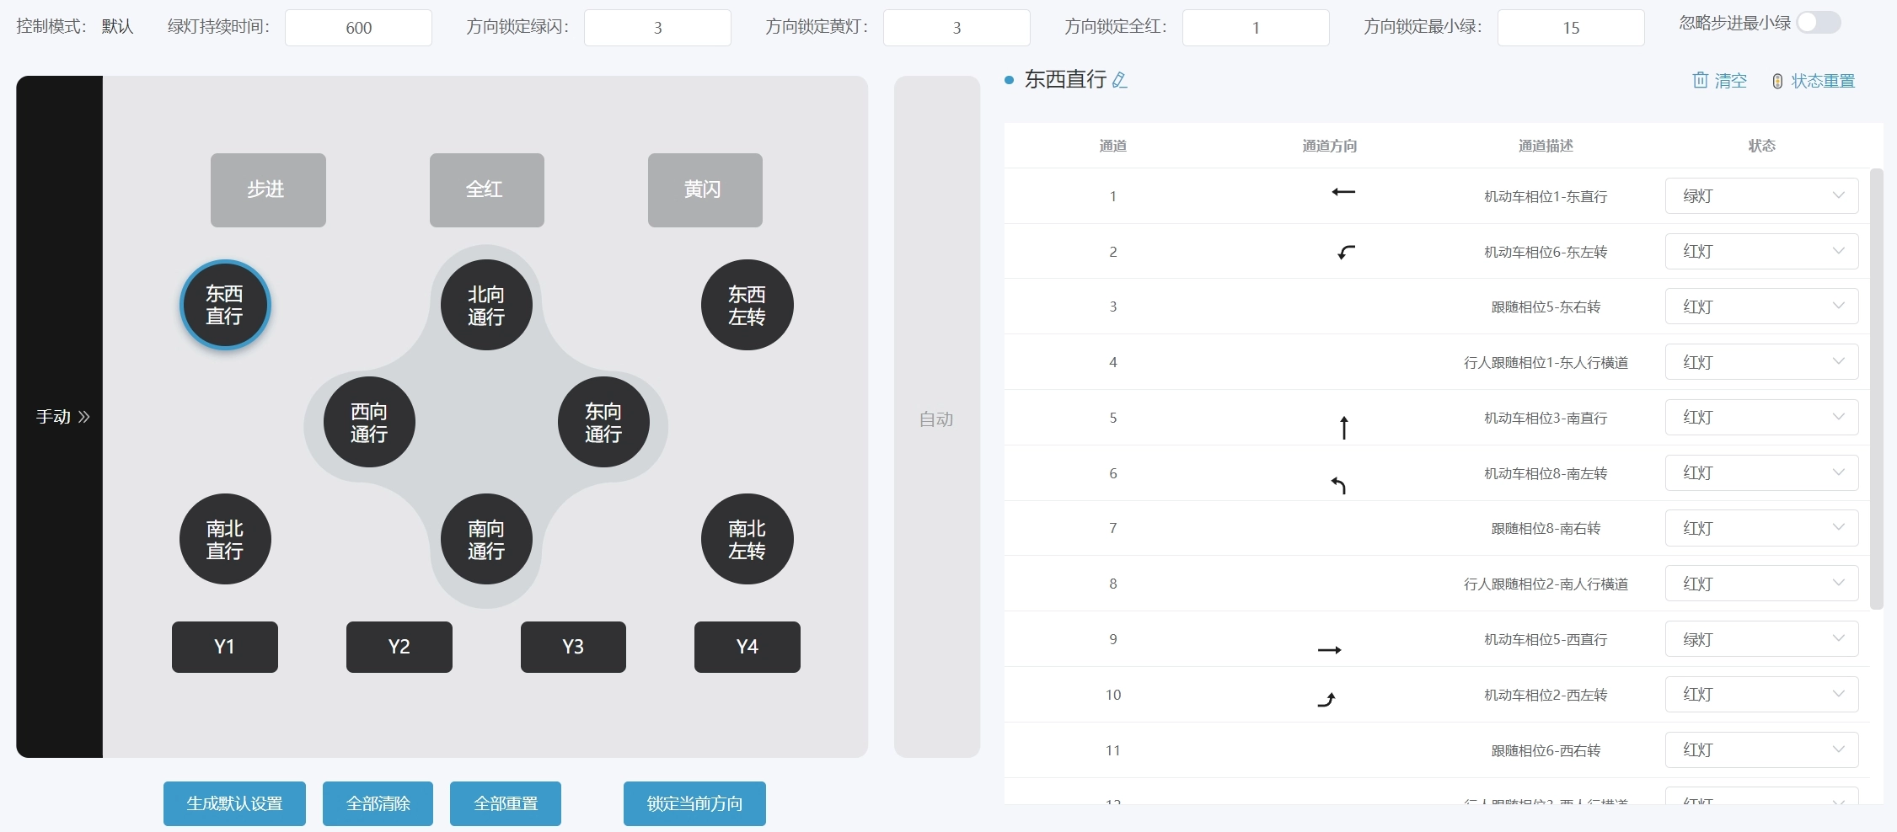Click the 状态重置 reset icon
Image resolution: width=1897 pixels, height=832 pixels.
pos(1776,81)
